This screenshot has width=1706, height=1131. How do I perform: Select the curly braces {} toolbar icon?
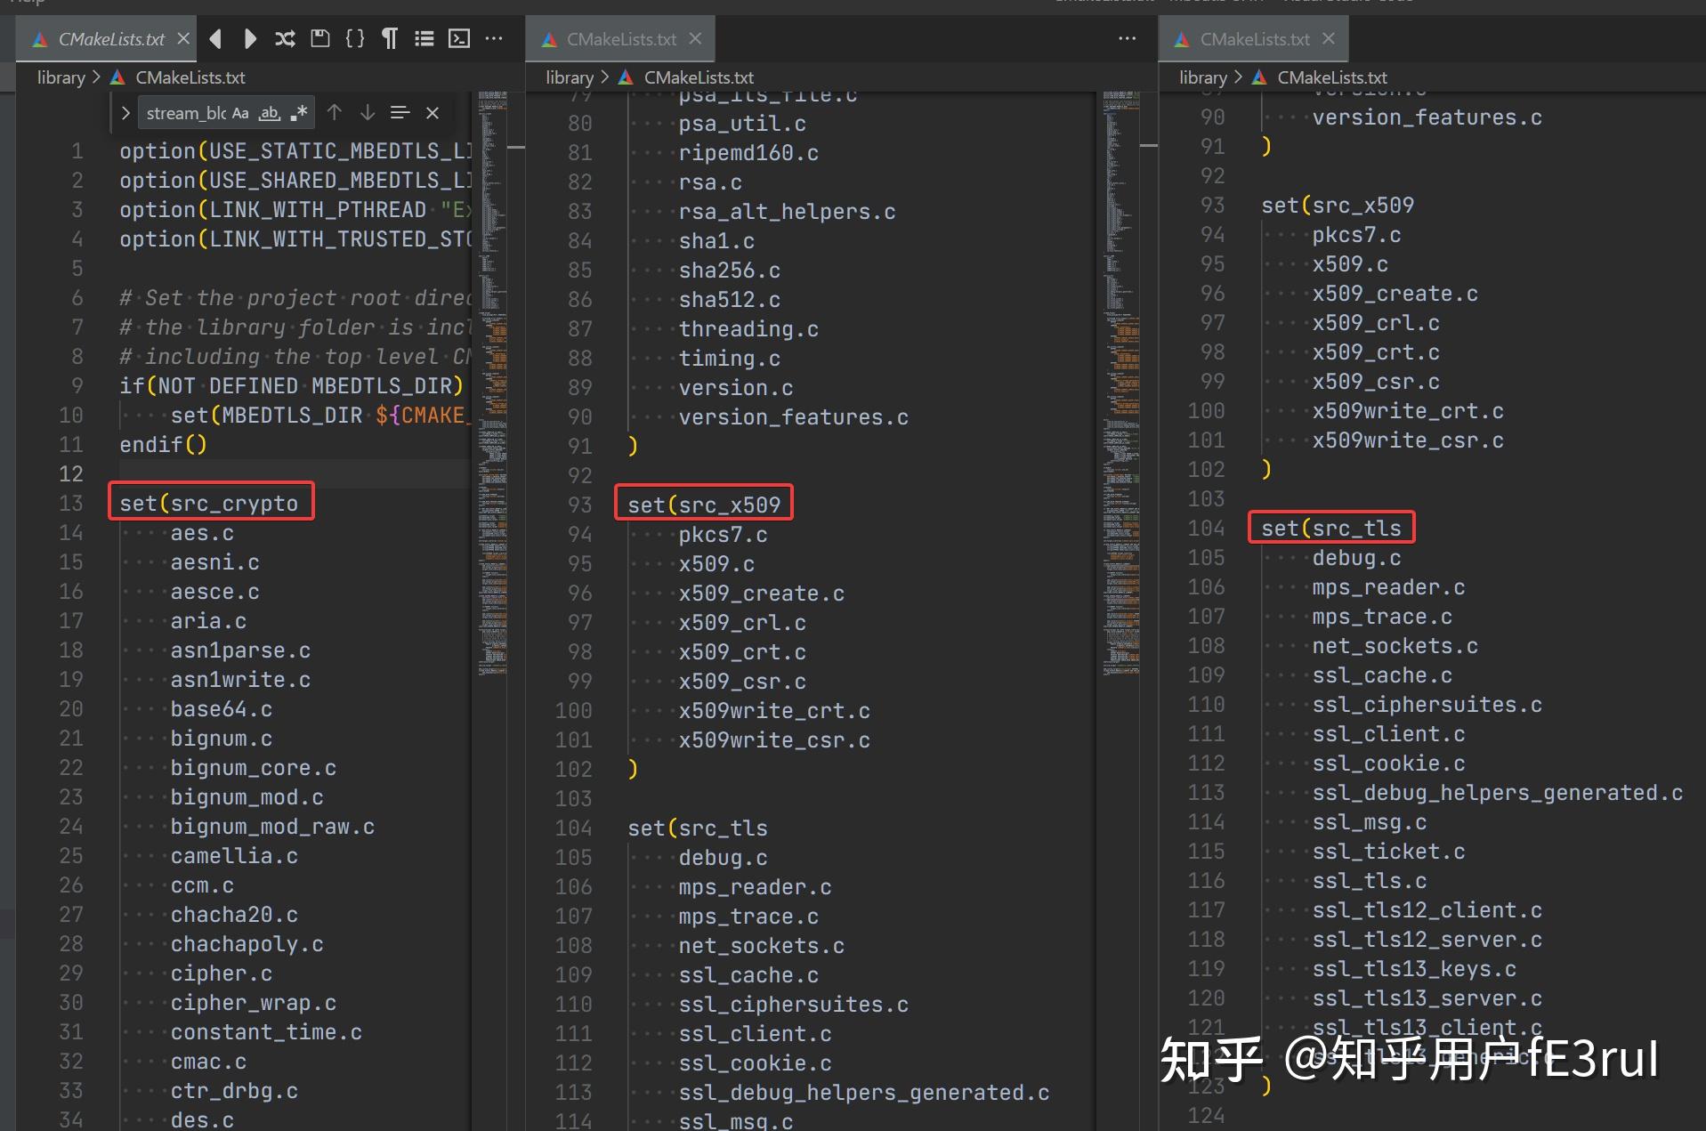coord(354,38)
